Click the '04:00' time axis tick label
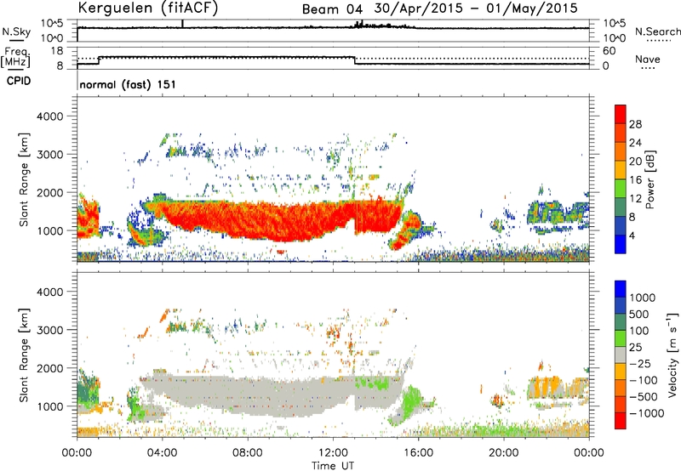Screen dimensions: 681x471 point(162,453)
